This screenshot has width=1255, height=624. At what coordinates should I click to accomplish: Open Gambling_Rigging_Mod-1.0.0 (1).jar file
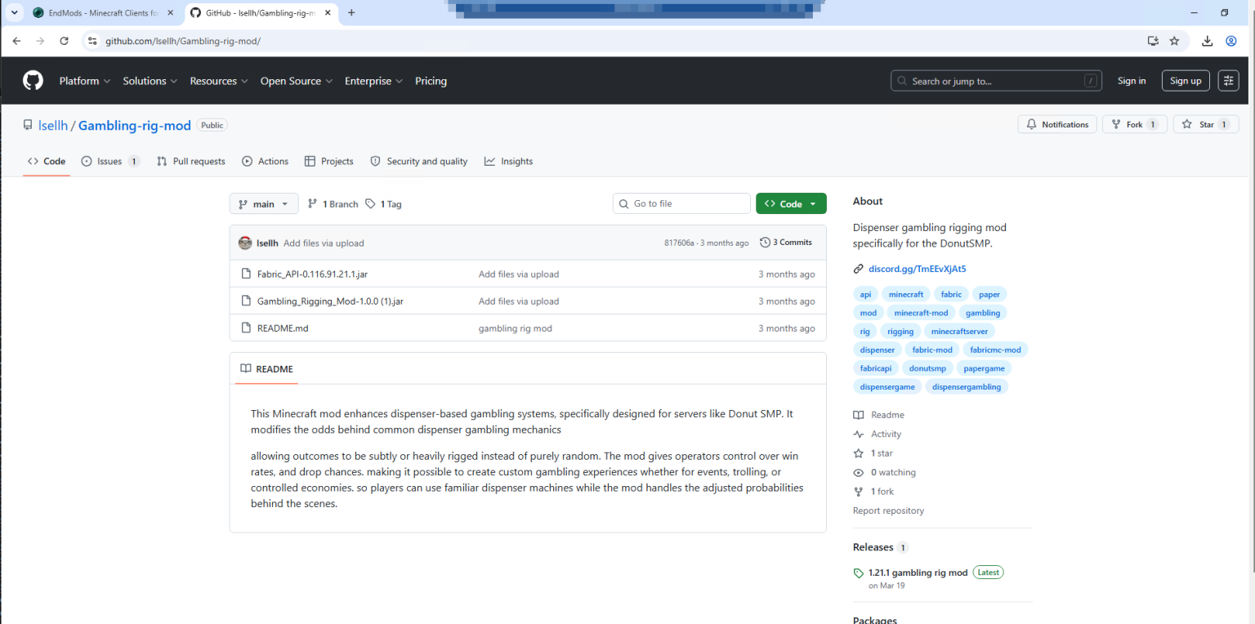[330, 301]
